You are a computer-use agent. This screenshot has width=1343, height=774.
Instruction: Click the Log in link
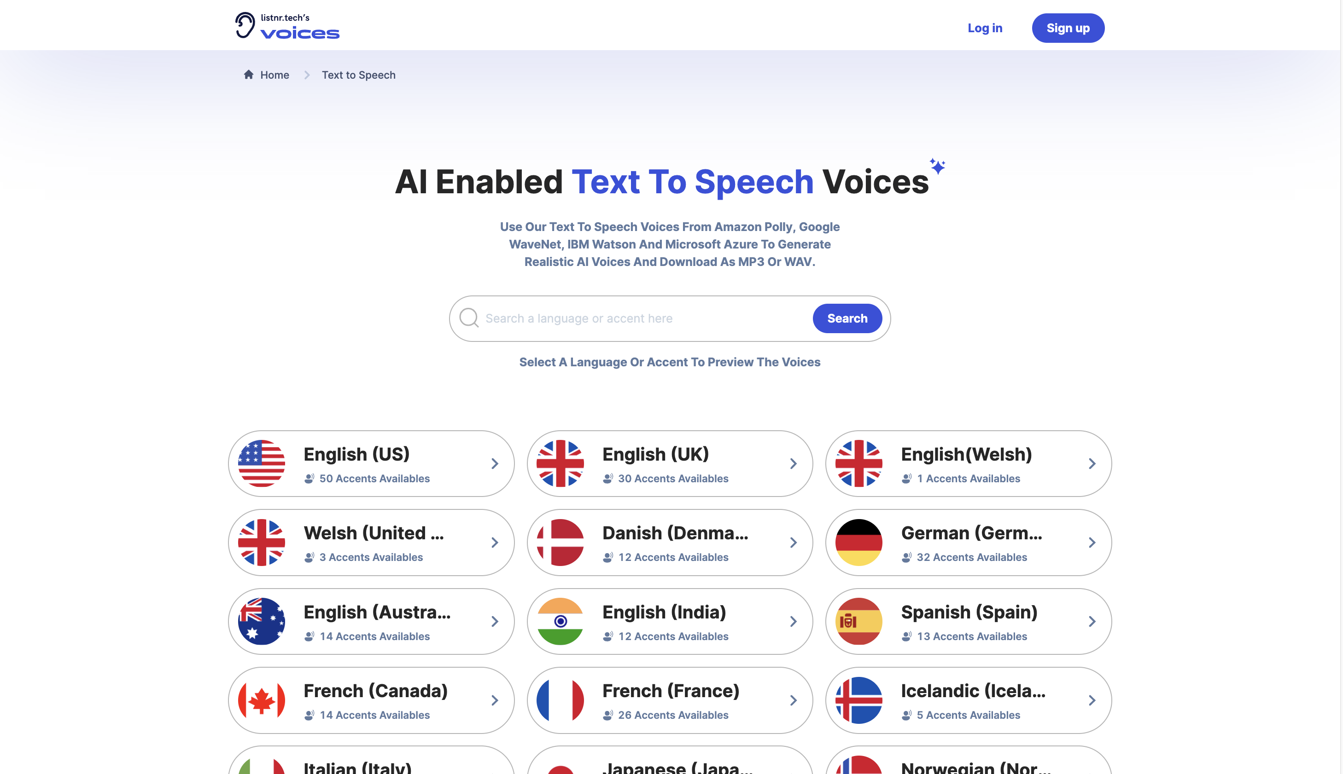pyautogui.click(x=985, y=28)
